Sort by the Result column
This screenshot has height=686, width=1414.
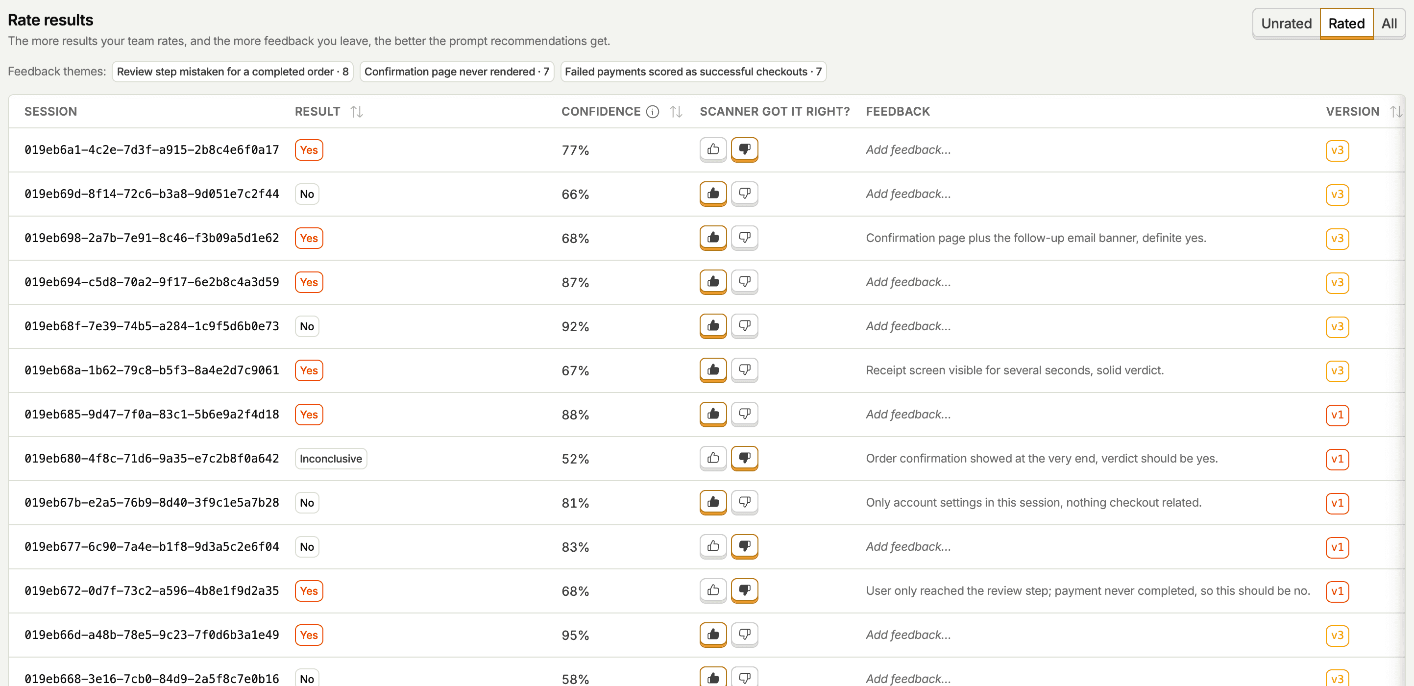tap(356, 111)
